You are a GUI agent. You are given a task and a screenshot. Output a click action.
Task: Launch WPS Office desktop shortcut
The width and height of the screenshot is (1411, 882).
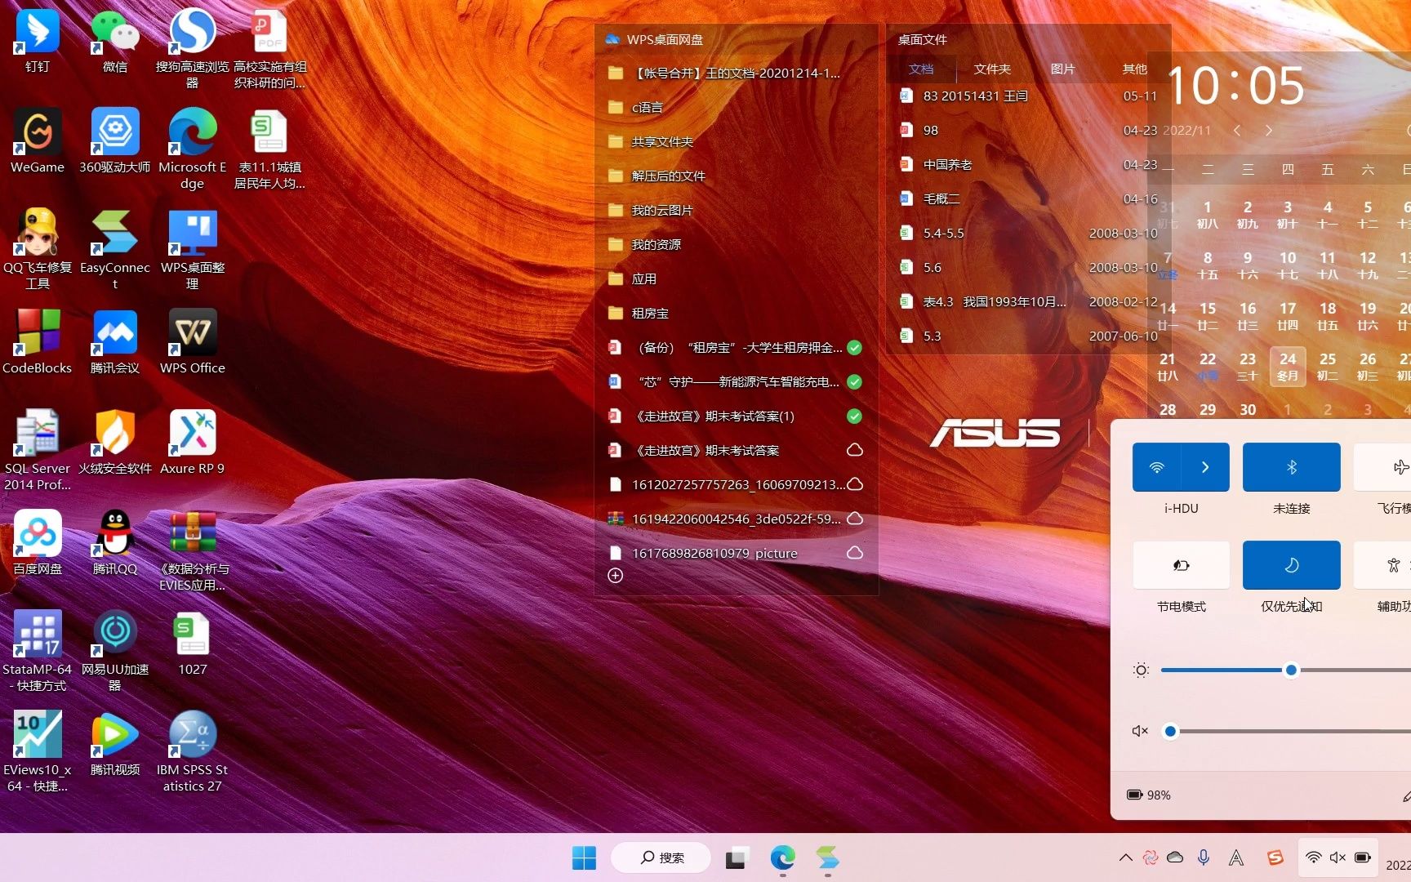click(x=192, y=341)
